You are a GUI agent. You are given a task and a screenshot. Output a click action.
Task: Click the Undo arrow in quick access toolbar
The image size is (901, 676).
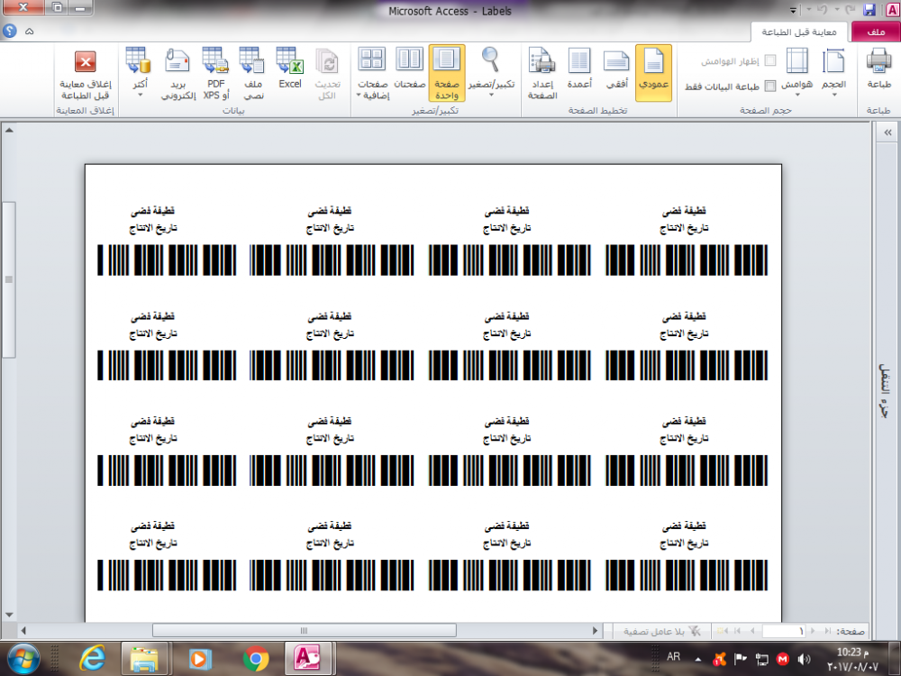point(822,10)
